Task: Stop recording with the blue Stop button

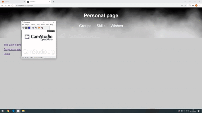Action: [29, 28]
